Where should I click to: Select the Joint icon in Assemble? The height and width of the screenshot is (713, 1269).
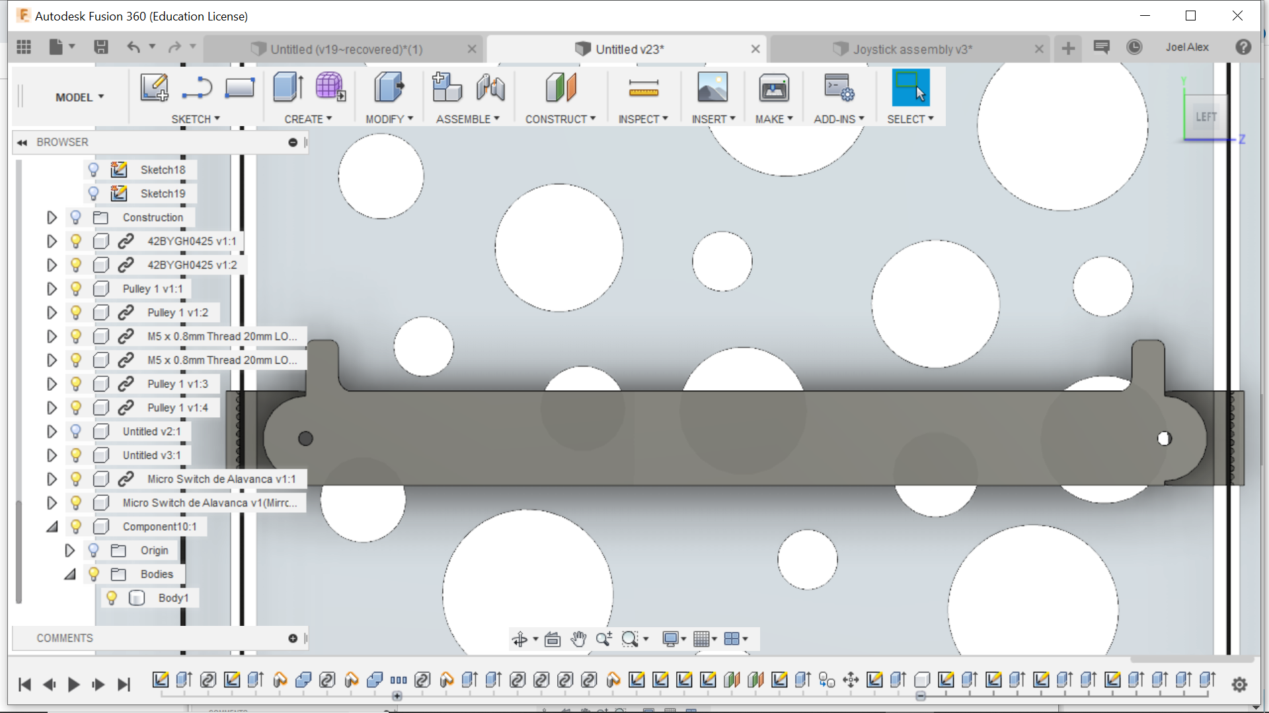coord(490,87)
